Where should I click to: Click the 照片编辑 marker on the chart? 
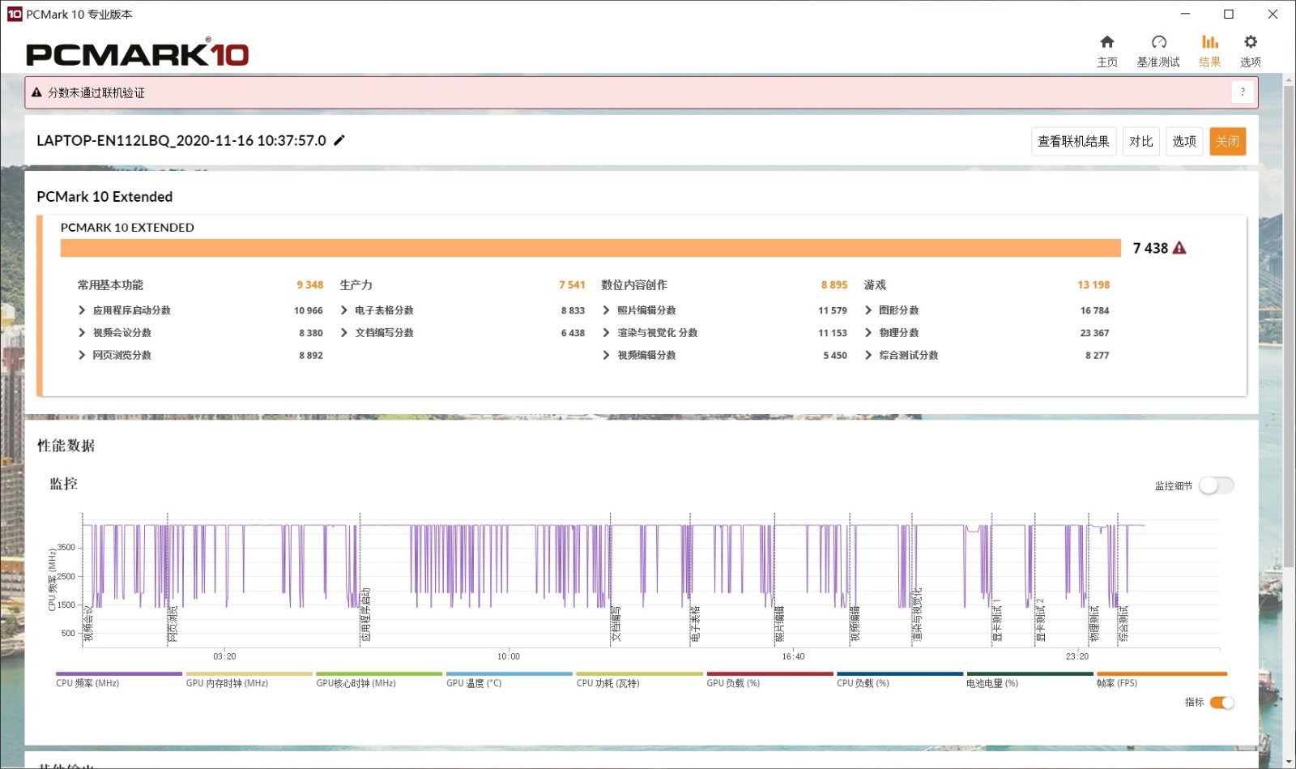780,624
